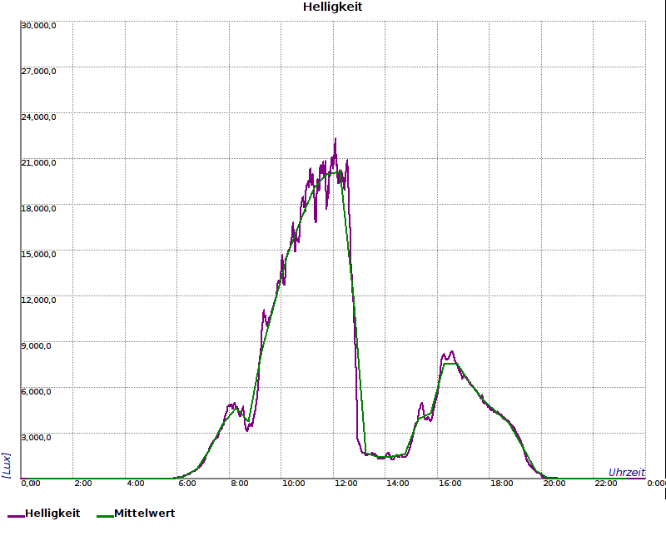Click the Uhrzeit axis label
Viewport: 666px width, 541px height.
[627, 473]
